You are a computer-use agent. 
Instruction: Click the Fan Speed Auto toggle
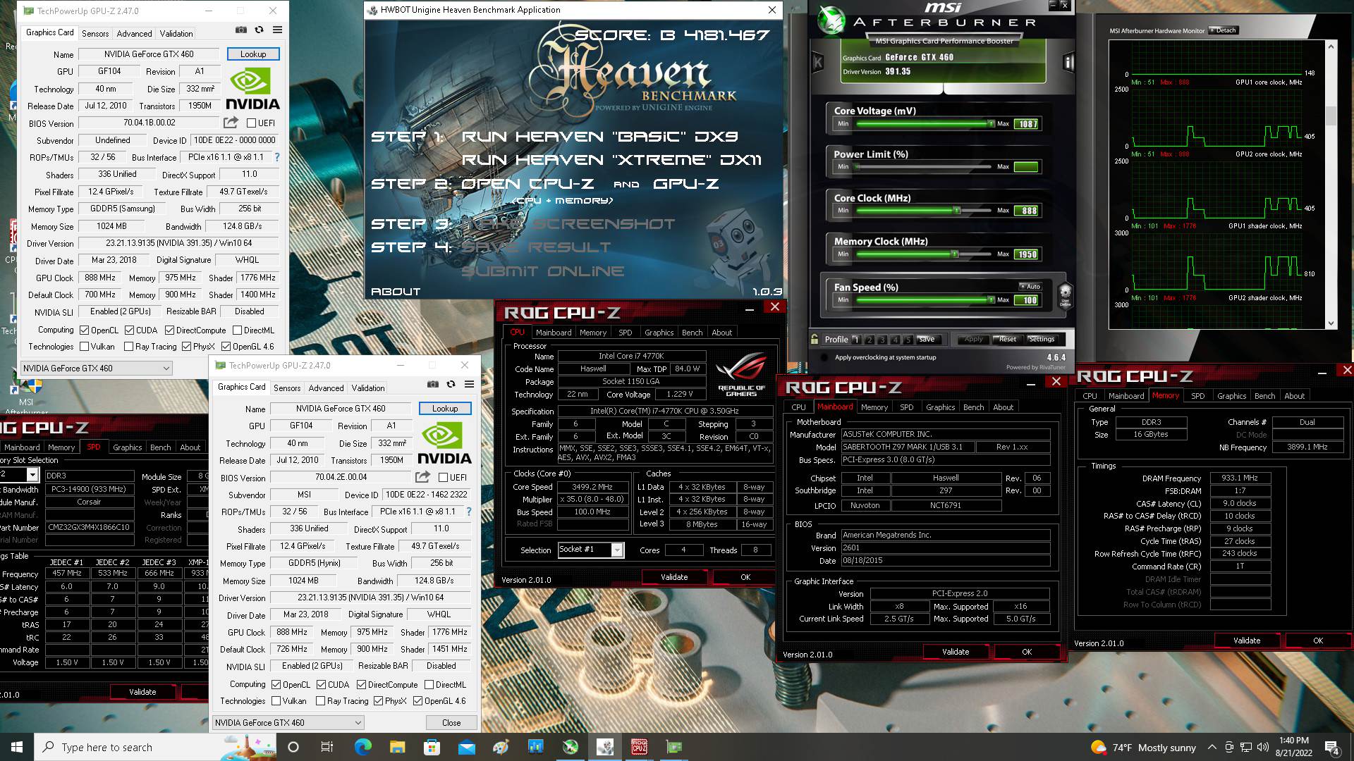click(x=1030, y=286)
